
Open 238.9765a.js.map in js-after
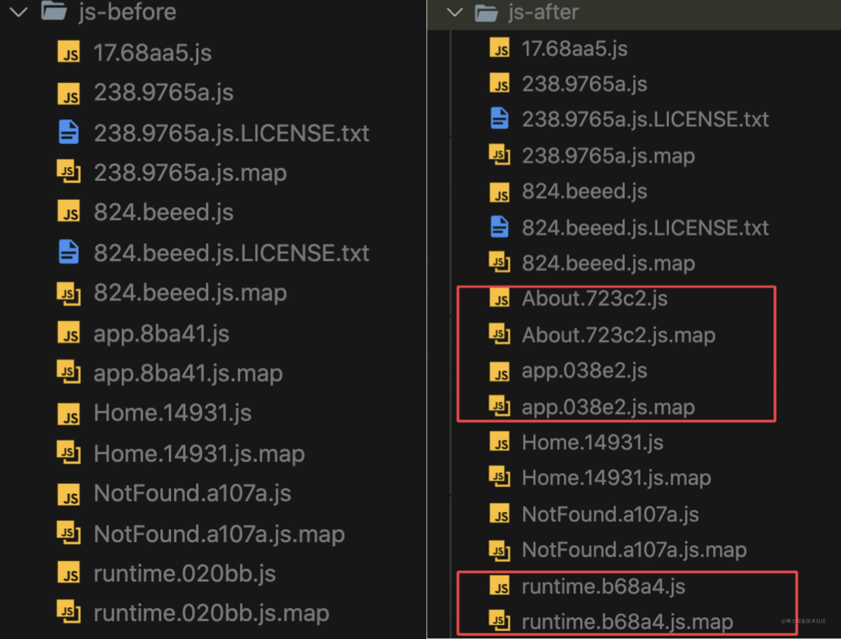608,156
